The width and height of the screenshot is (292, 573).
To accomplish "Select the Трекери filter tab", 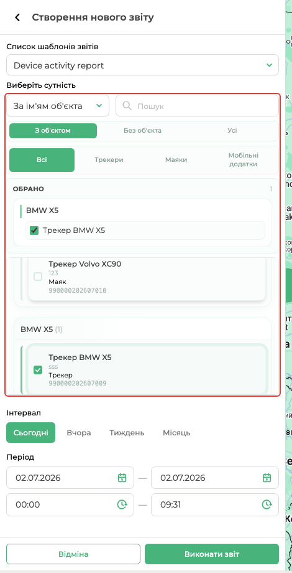I will click(109, 159).
